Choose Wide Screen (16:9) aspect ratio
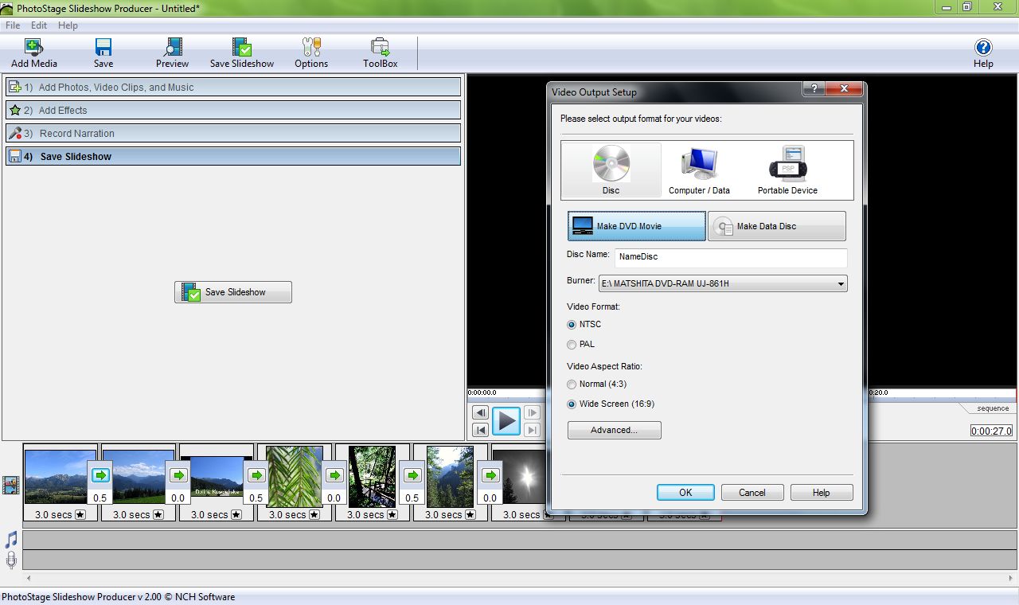Viewport: 1019px width, 605px height. [572, 404]
